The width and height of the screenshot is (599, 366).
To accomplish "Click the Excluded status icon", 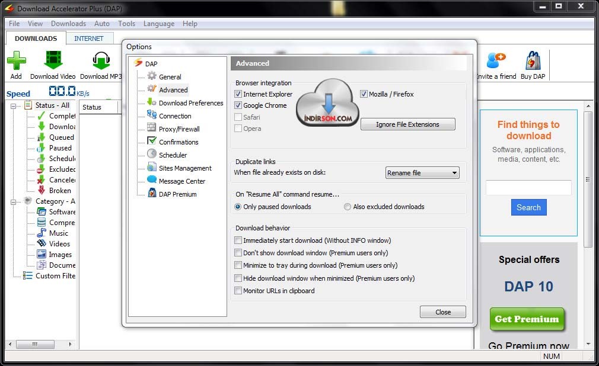I will [42, 169].
